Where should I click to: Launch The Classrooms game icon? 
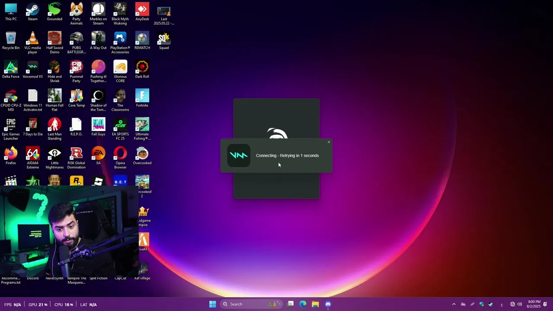(x=120, y=100)
